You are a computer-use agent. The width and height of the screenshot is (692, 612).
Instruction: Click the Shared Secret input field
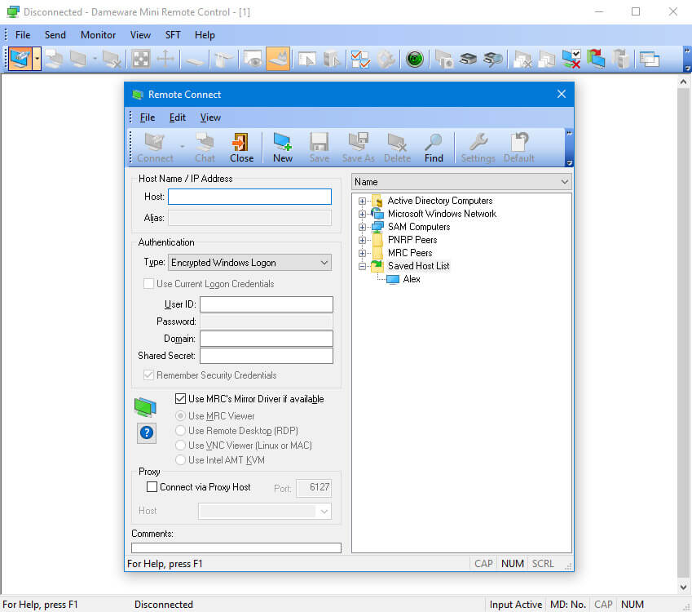pos(266,356)
